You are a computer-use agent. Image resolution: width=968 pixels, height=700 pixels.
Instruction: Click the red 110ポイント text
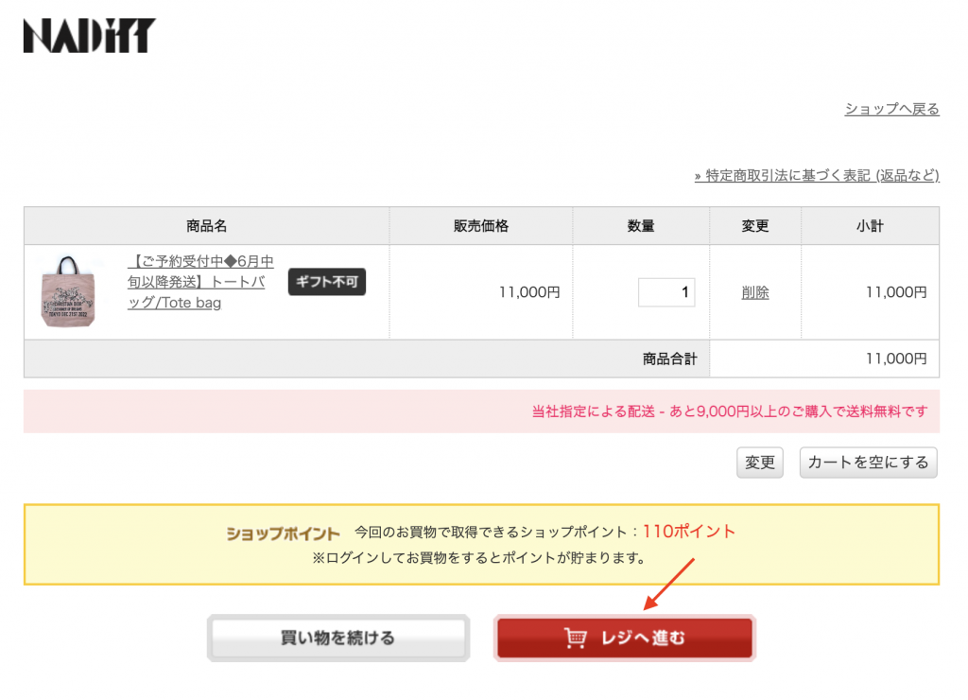click(688, 532)
